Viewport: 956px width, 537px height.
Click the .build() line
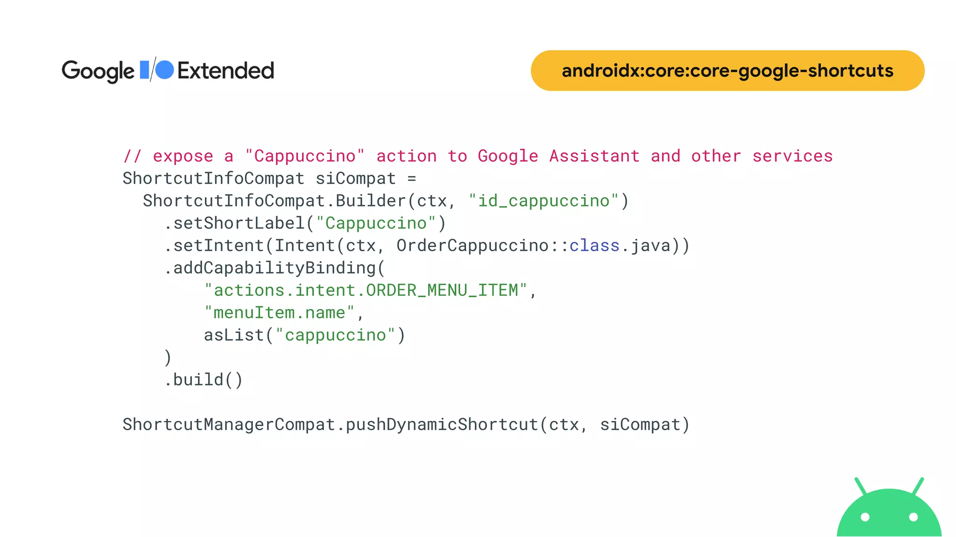point(204,380)
